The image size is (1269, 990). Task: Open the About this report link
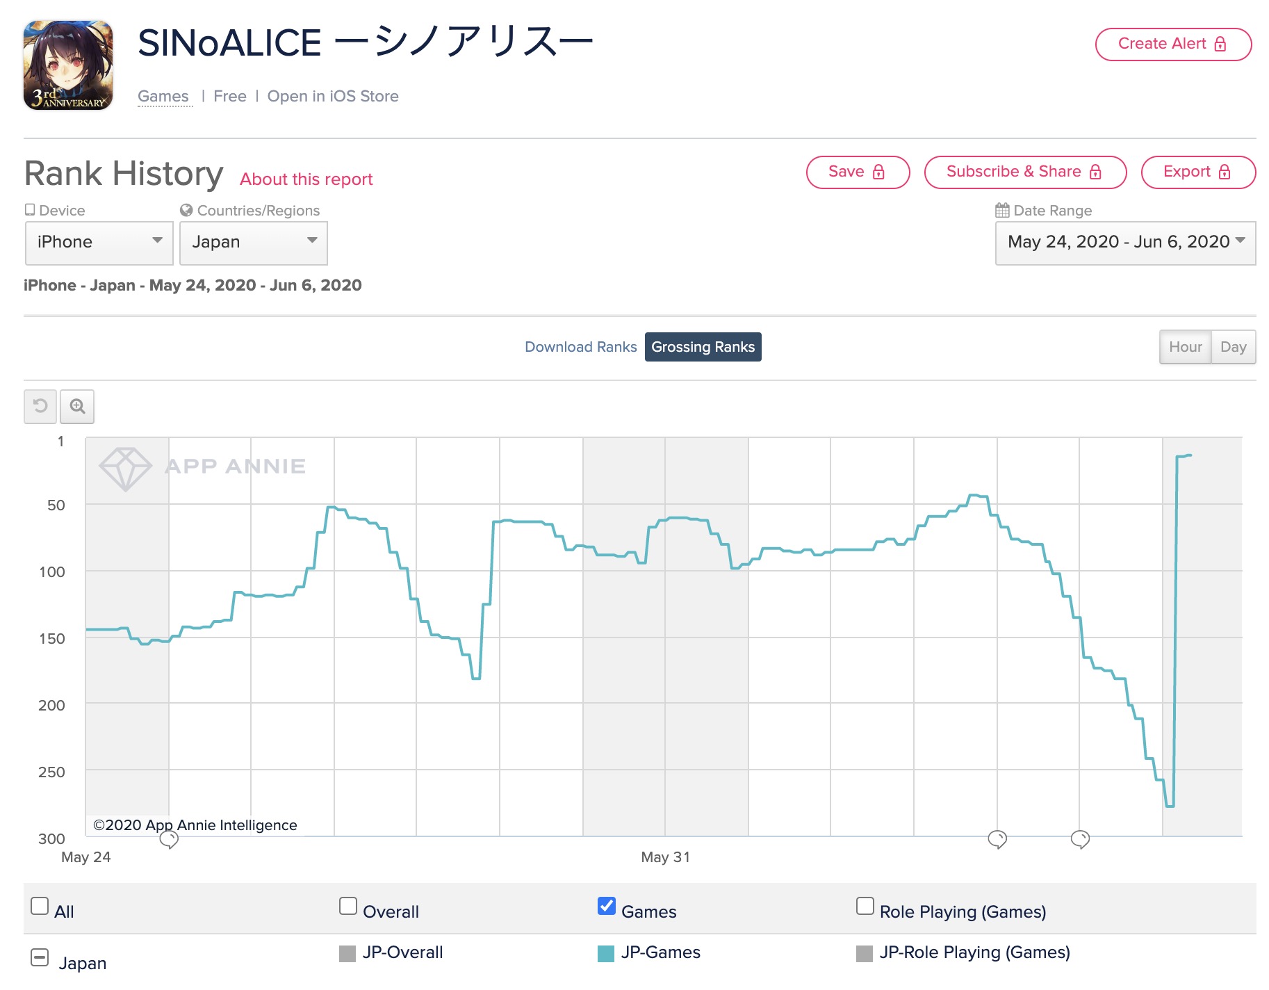click(x=306, y=179)
